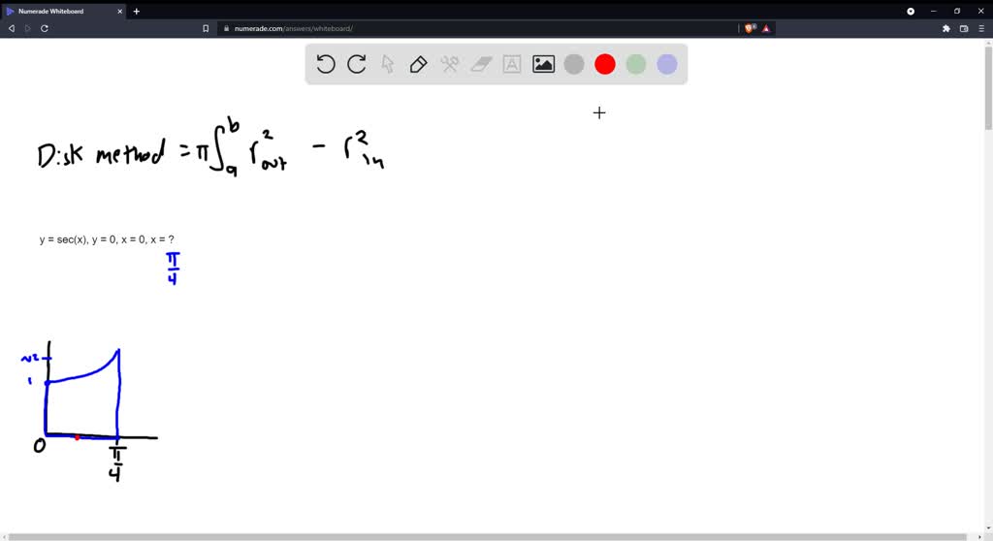Image resolution: width=993 pixels, height=541 pixels.
Task: Choose the red color swatch
Action: point(605,65)
